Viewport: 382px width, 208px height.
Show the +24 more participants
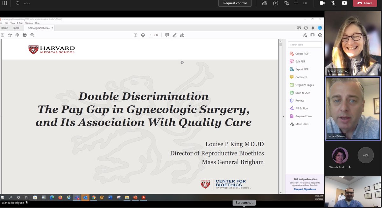click(x=365, y=155)
